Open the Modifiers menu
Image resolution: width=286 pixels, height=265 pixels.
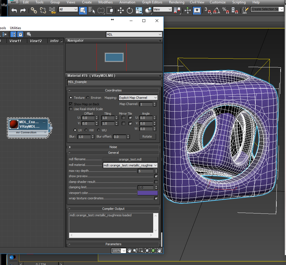[105, 2]
